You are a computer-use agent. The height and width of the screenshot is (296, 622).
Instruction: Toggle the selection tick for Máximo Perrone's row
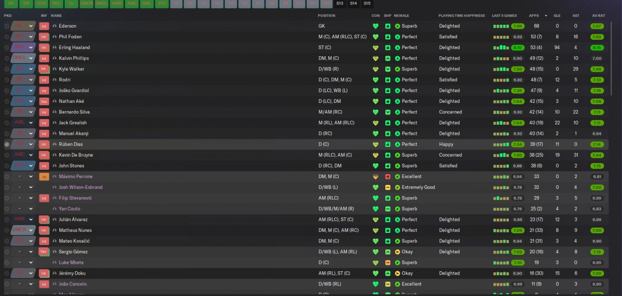click(x=7, y=177)
